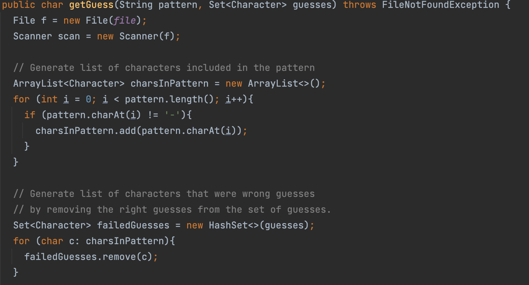Click the throws keyword

tap(359, 5)
